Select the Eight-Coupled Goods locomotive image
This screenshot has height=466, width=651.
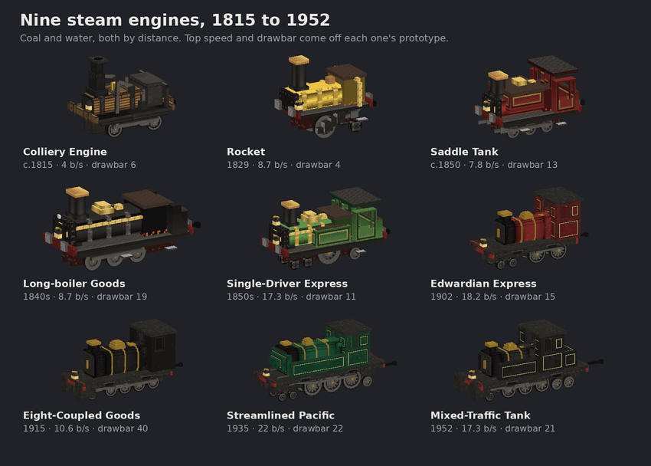click(x=122, y=359)
